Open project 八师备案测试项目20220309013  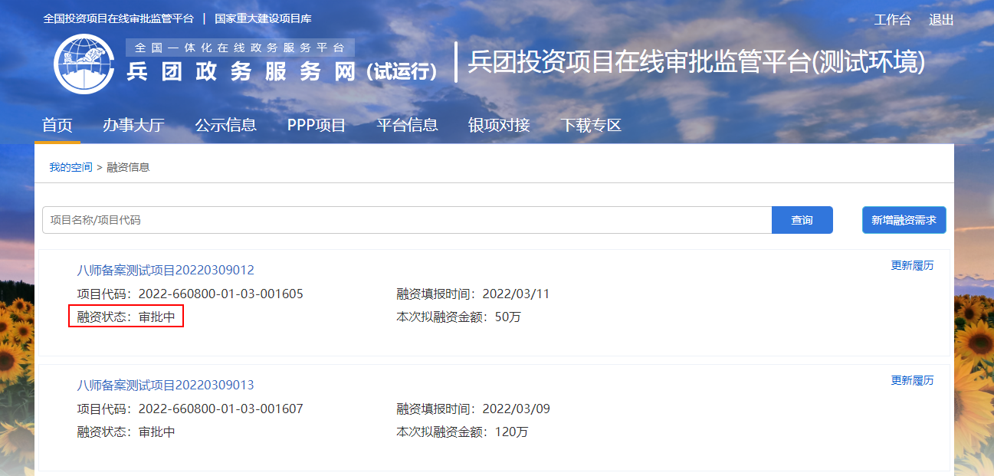coord(166,385)
